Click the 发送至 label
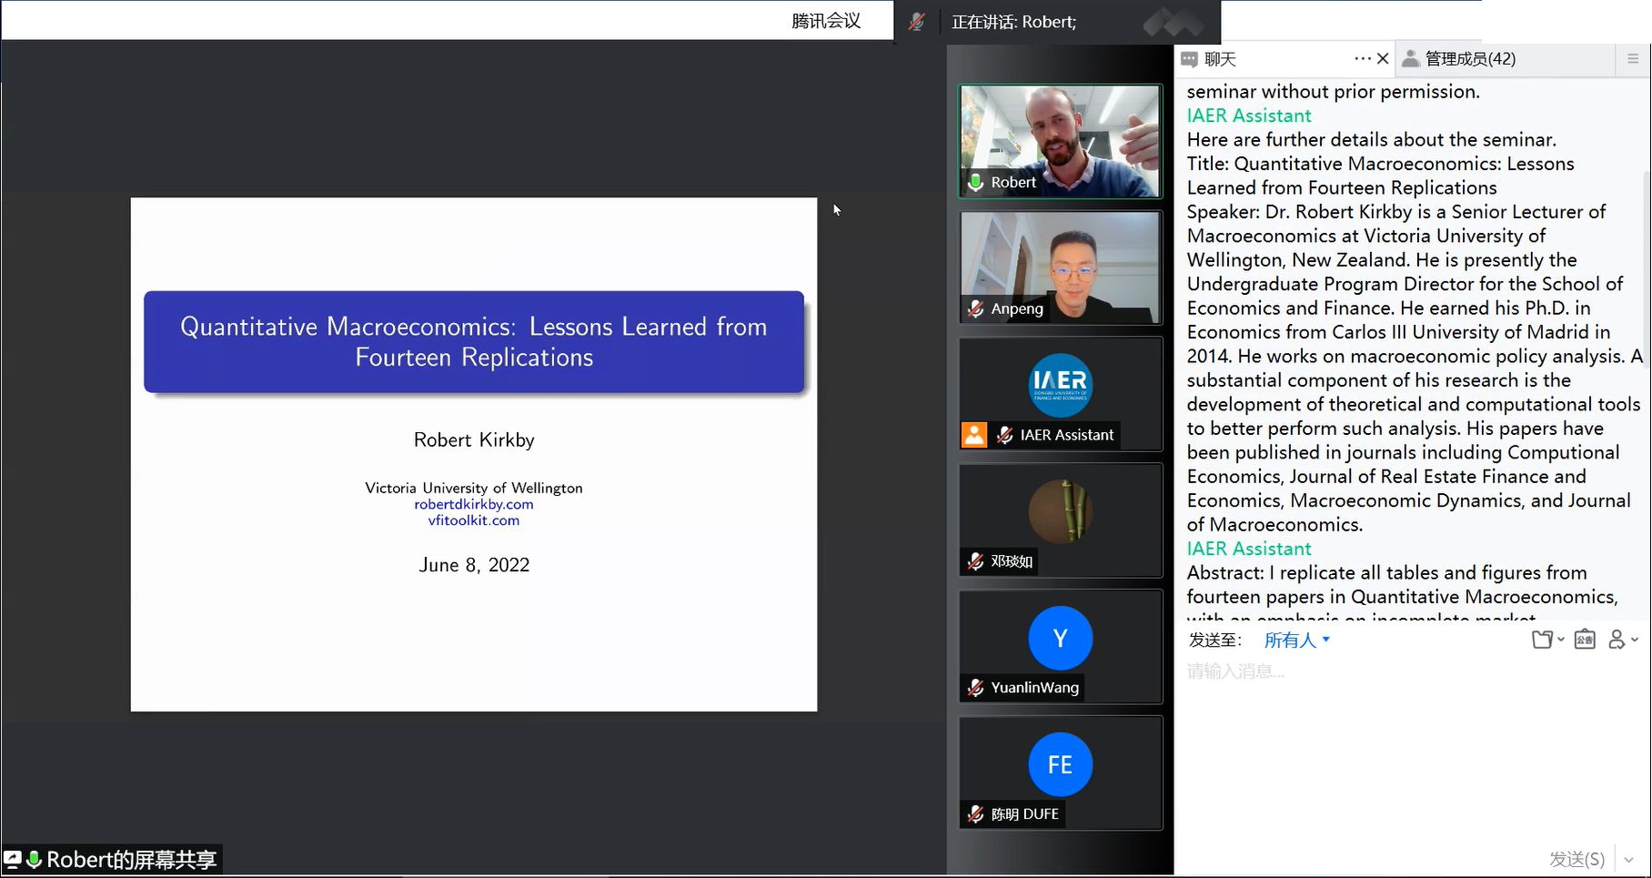This screenshot has width=1652, height=878. coord(1215,640)
